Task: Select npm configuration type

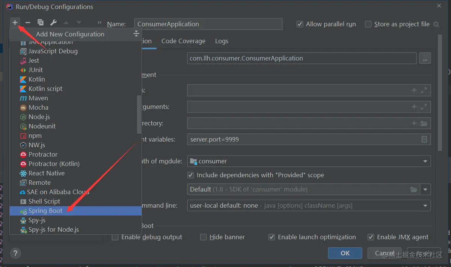Action: 75,136
